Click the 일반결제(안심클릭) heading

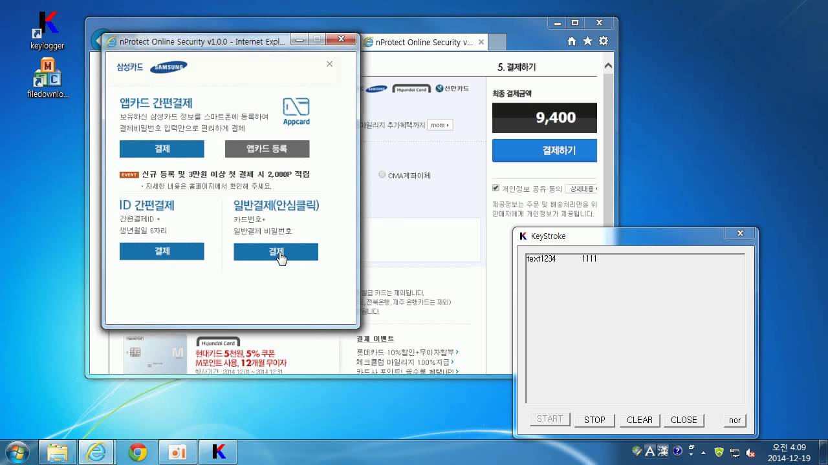point(276,205)
